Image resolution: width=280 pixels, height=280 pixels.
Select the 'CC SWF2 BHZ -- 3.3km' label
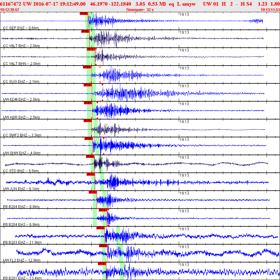pyautogui.click(x=22, y=135)
